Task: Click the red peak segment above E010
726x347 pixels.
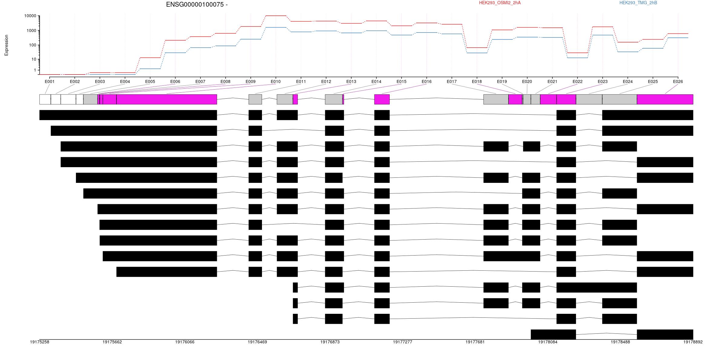Action: pyautogui.click(x=276, y=16)
